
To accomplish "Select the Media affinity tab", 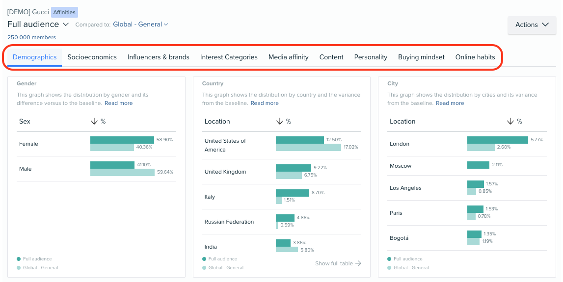I will [x=289, y=57].
